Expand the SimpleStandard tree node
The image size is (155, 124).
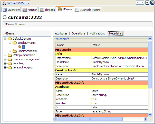coord(10,51)
